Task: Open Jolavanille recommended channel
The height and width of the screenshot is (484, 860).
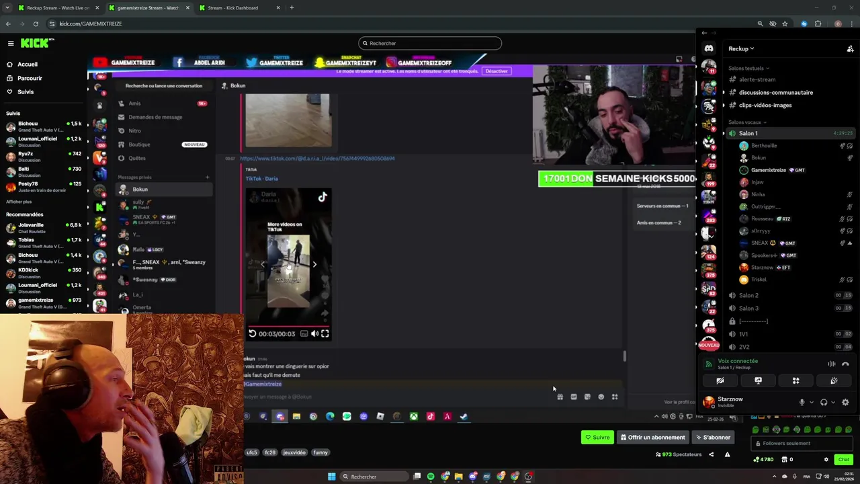Action: 44,228
